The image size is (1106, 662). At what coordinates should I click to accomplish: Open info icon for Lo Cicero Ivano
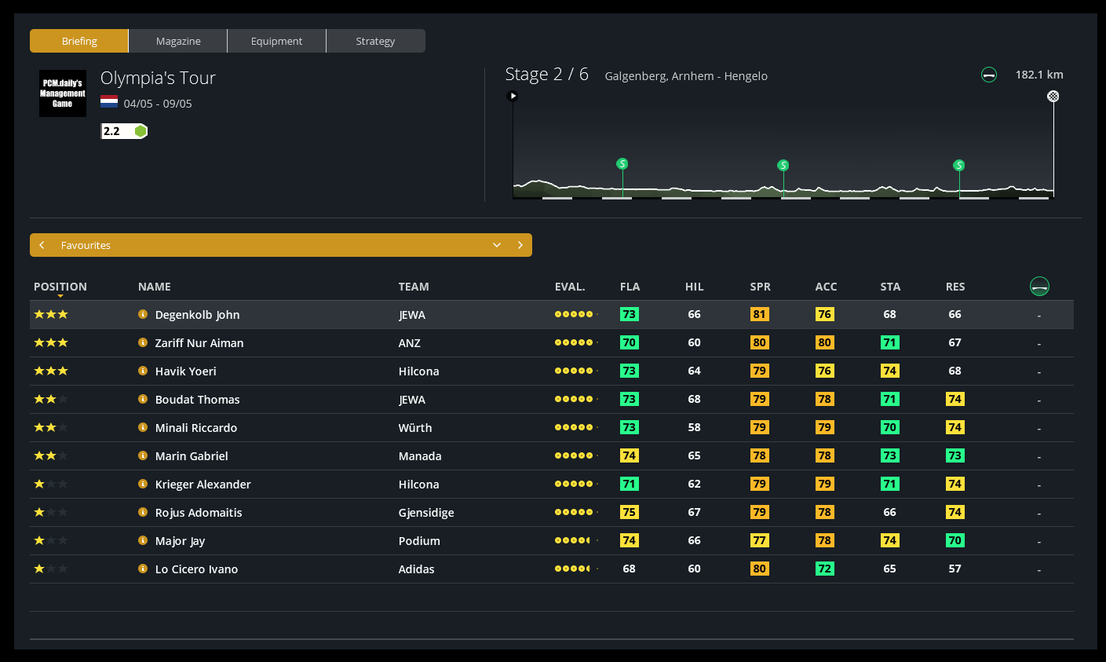click(143, 569)
